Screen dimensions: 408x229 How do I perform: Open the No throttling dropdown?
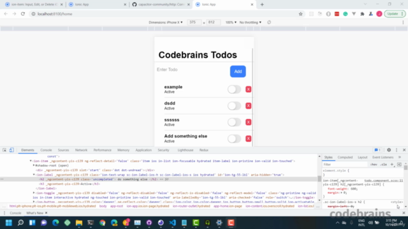click(251, 22)
